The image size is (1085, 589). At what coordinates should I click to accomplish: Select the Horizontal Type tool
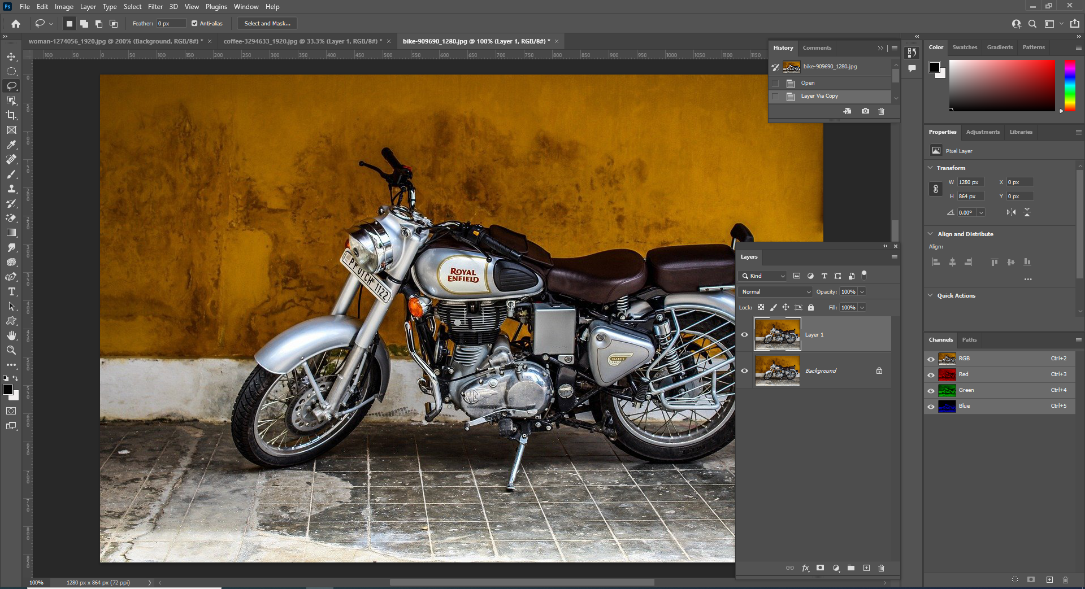click(x=11, y=291)
